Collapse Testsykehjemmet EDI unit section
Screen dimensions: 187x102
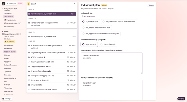3,9
